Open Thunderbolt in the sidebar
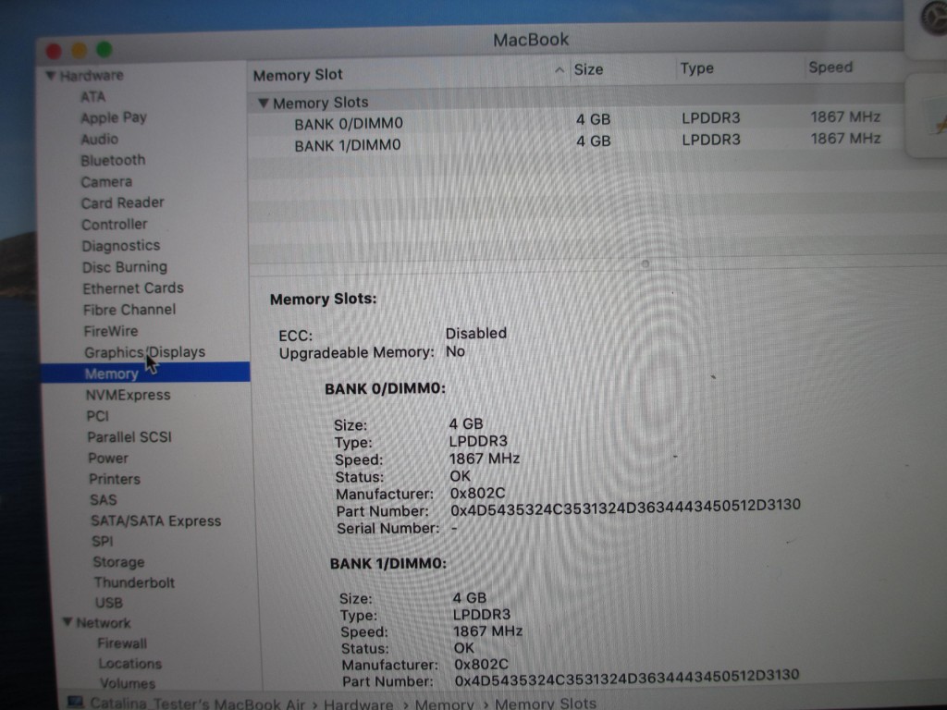This screenshot has width=947, height=710. pos(134,582)
